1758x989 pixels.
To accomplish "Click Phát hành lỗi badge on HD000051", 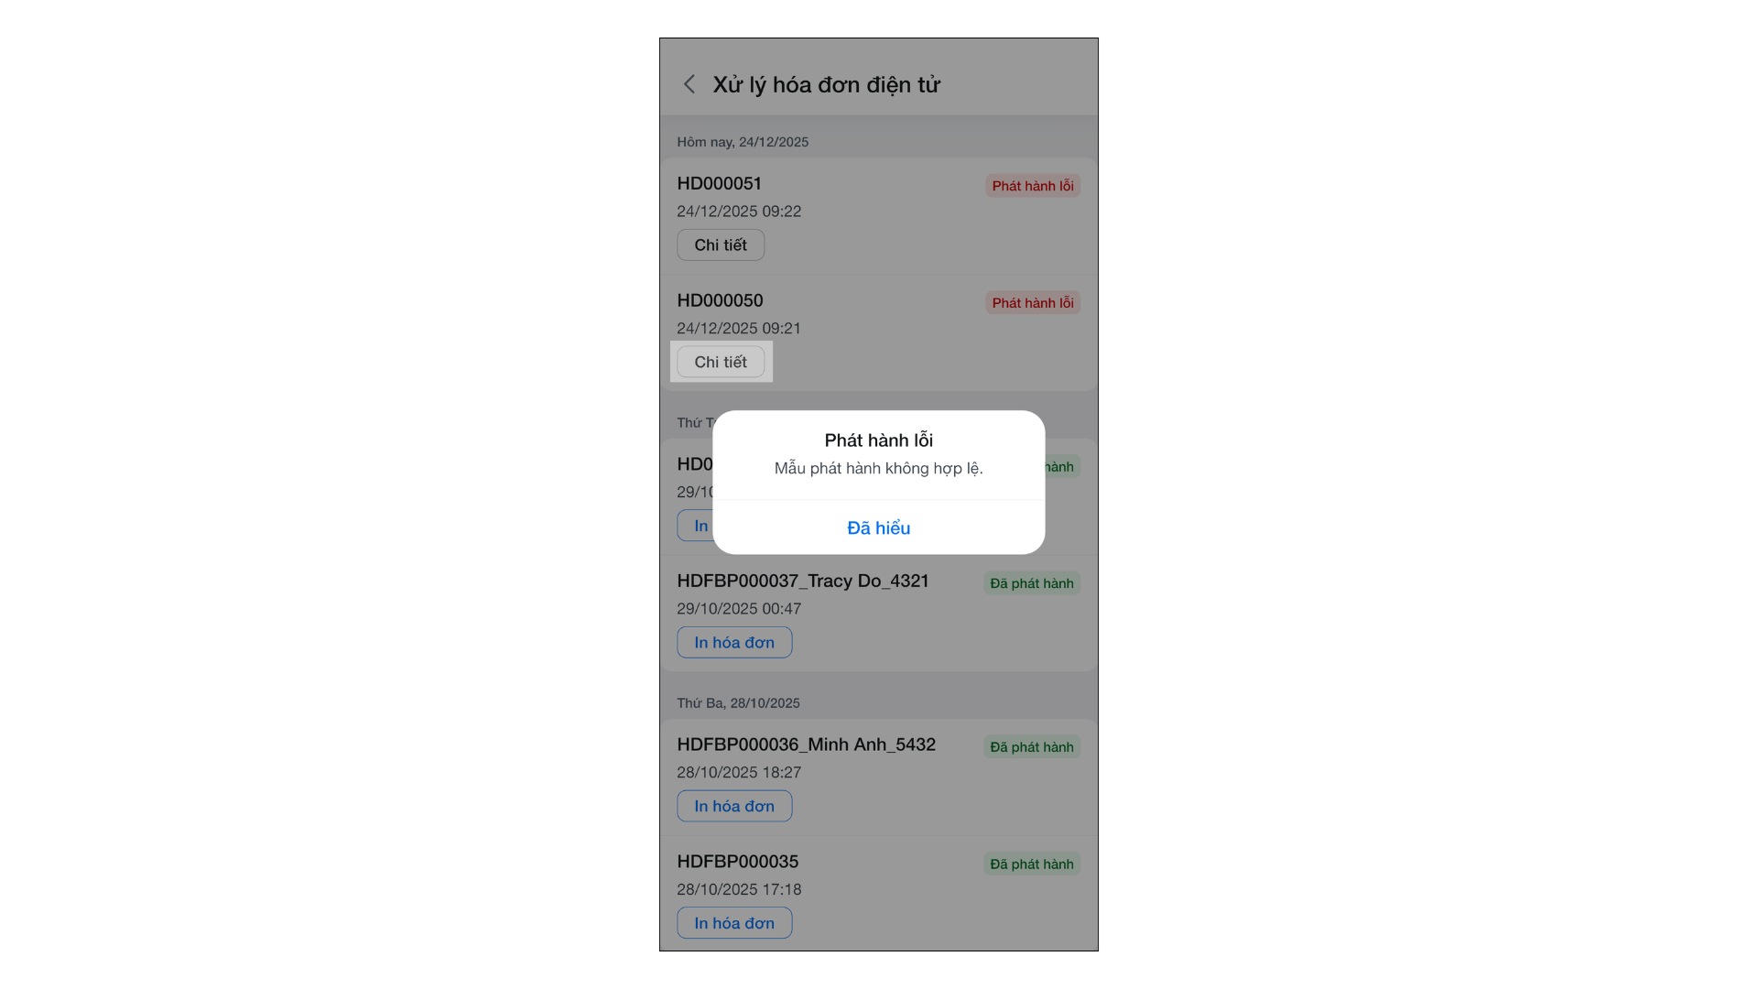I will pyautogui.click(x=1033, y=186).
